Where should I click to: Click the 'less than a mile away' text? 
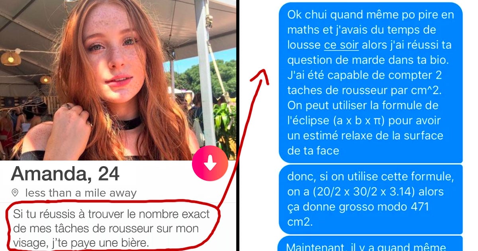pyautogui.click(x=80, y=193)
